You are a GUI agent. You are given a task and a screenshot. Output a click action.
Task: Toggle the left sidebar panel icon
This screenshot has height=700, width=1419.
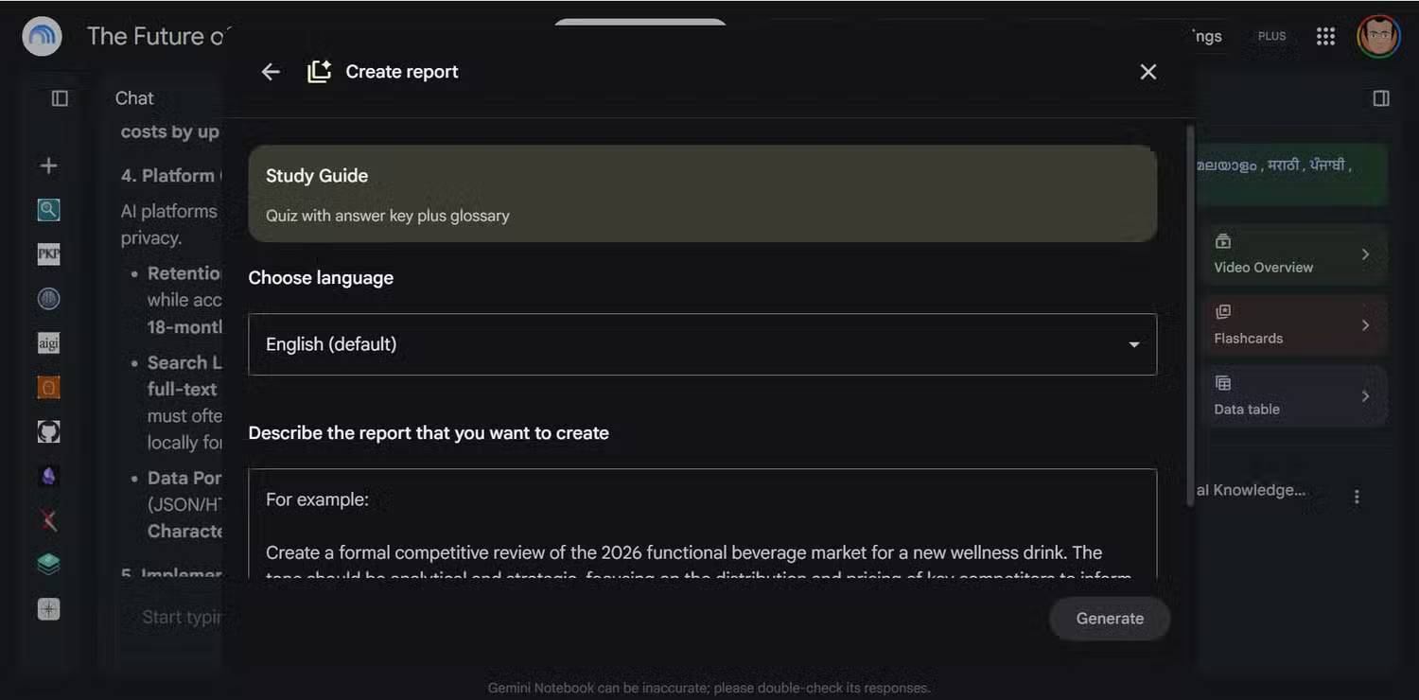point(60,98)
